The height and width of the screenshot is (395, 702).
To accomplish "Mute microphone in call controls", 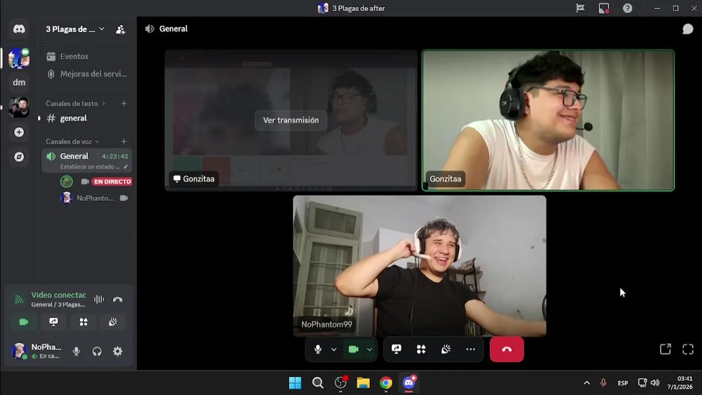I will tap(318, 349).
